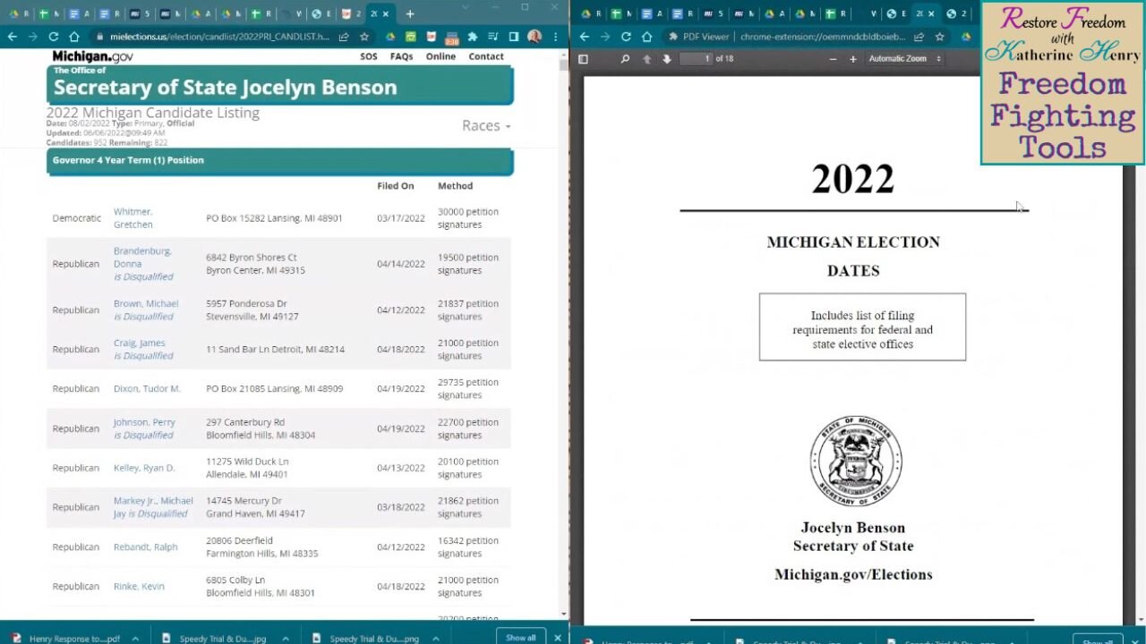Switch to last tab in right window
This screenshot has height=644, width=1146.
[x=957, y=14]
